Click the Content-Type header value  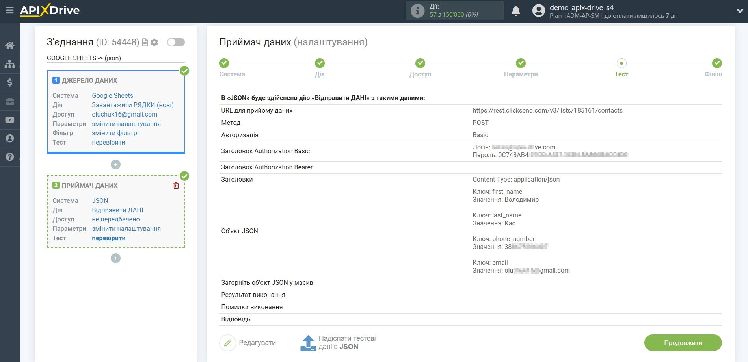pyautogui.click(x=516, y=179)
